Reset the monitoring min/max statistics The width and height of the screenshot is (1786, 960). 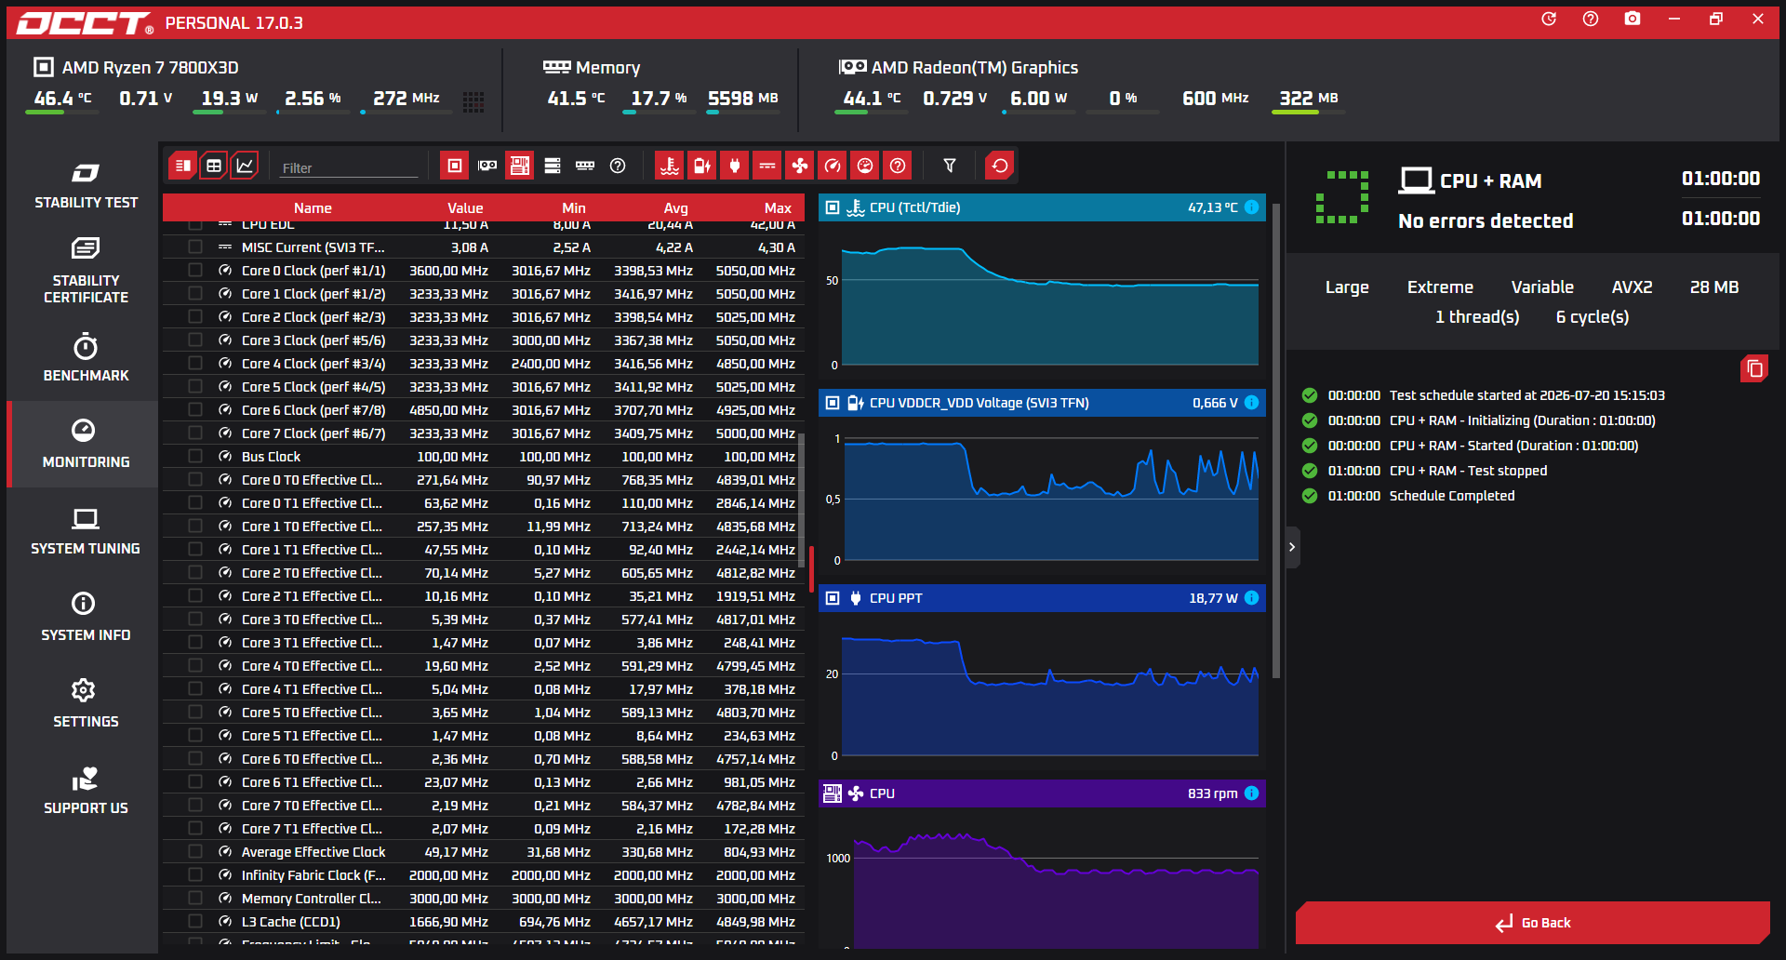(1000, 166)
